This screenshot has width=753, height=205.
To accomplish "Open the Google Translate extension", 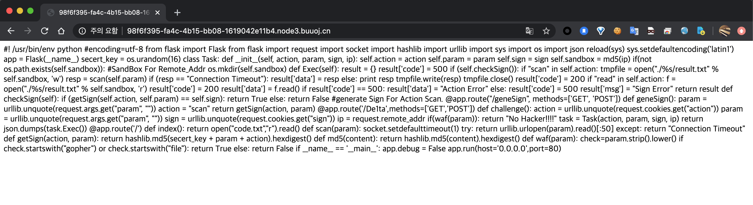I will pos(634,31).
